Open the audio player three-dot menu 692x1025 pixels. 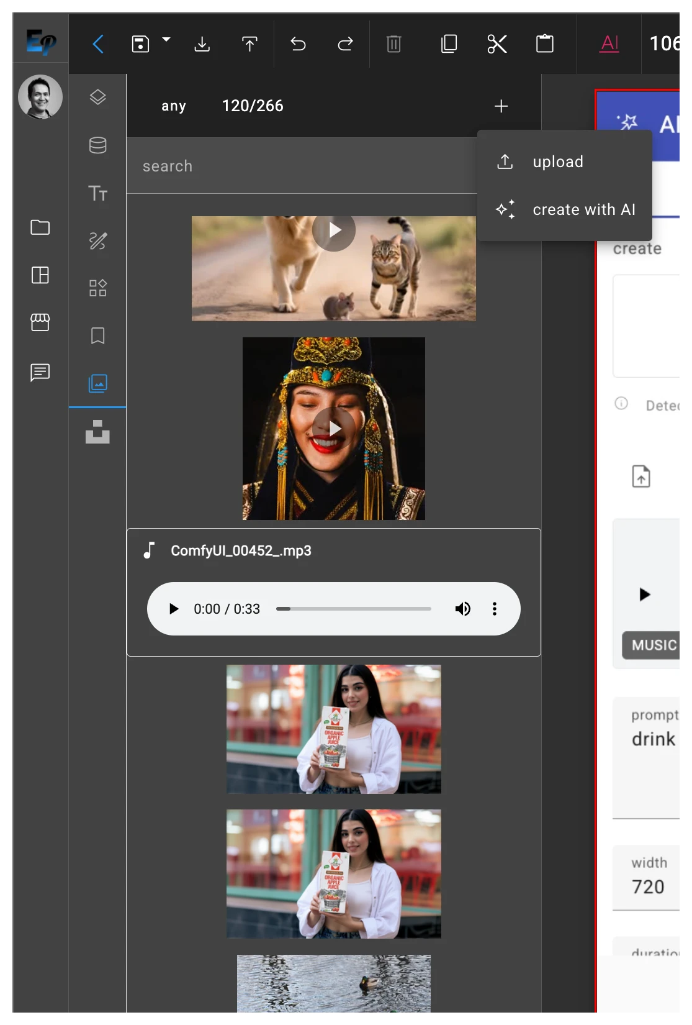coord(495,609)
